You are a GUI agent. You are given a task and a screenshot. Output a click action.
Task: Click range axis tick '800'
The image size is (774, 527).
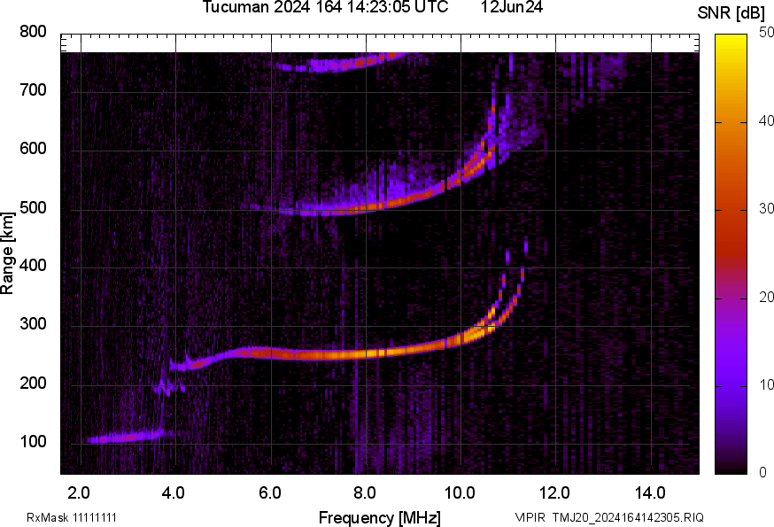click(x=33, y=32)
